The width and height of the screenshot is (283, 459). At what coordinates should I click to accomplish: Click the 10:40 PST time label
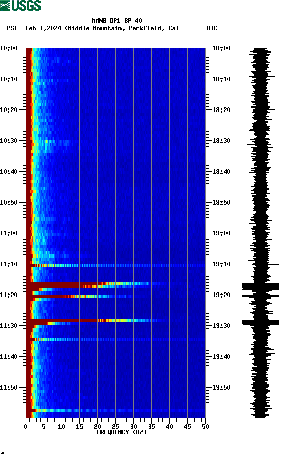click(9, 172)
